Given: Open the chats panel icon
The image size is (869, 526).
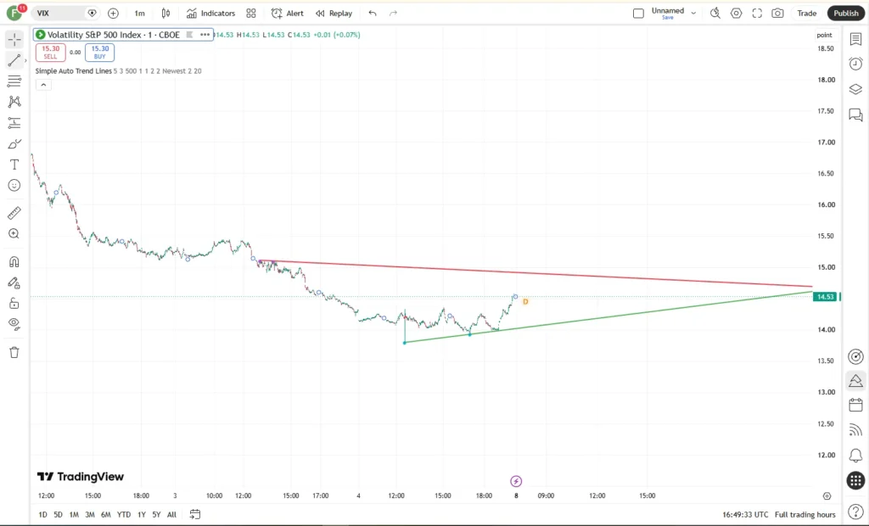Looking at the screenshot, I should tap(855, 115).
